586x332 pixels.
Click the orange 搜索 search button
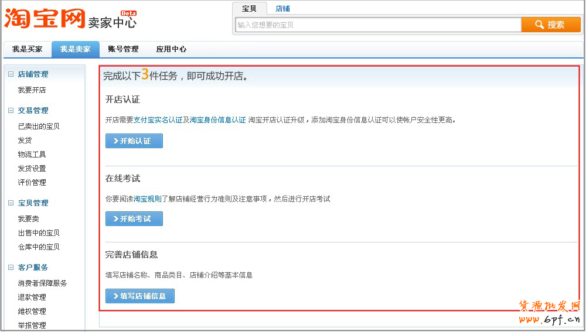pyautogui.click(x=551, y=25)
